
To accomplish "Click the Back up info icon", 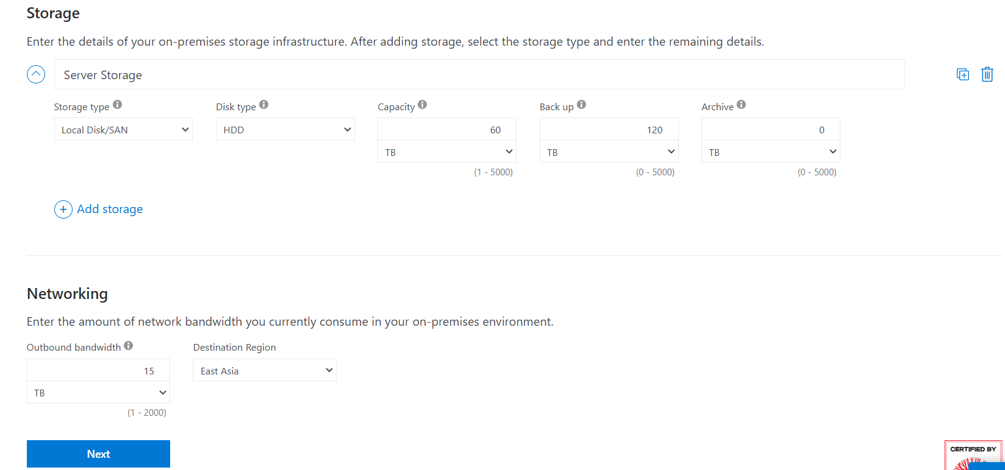I will [x=582, y=105].
